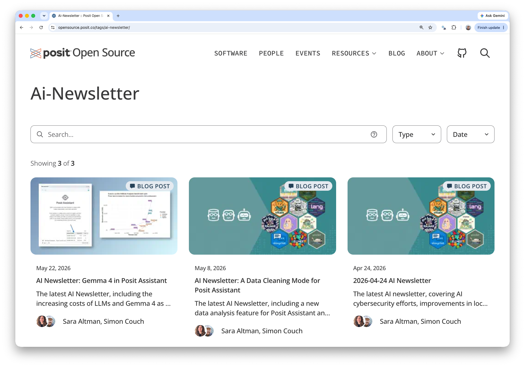Click author avatars on the 2026-04-24 post
Viewport: 525px width, 367px height.
[363, 321]
